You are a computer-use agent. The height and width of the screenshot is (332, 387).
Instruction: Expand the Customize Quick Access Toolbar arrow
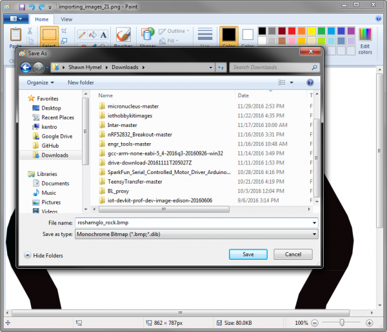50,7
